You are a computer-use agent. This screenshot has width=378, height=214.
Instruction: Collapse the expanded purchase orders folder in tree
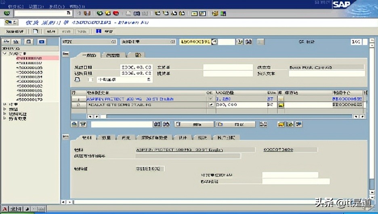(4, 53)
